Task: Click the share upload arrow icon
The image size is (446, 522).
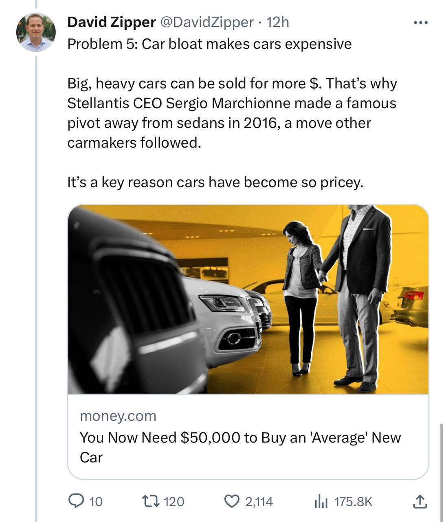Action: pyautogui.click(x=420, y=502)
